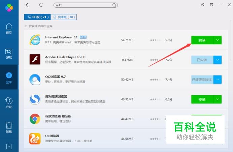Viewport: 233px width, 152px height.
Task: Click the 50.42MB size text
Action: tap(127, 80)
